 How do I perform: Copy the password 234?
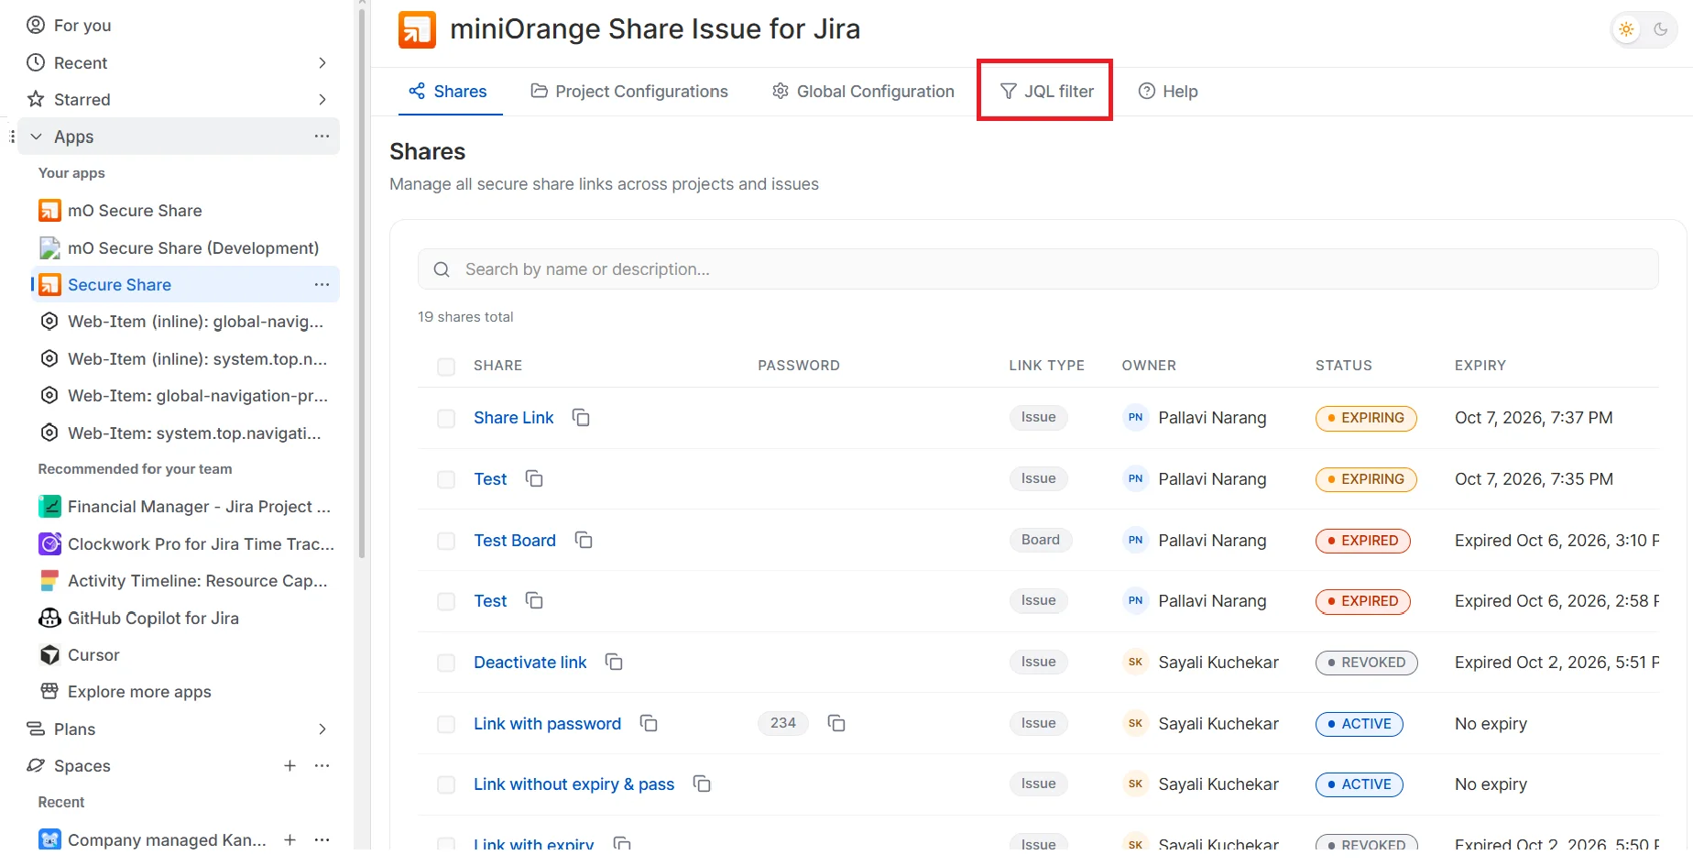click(836, 724)
